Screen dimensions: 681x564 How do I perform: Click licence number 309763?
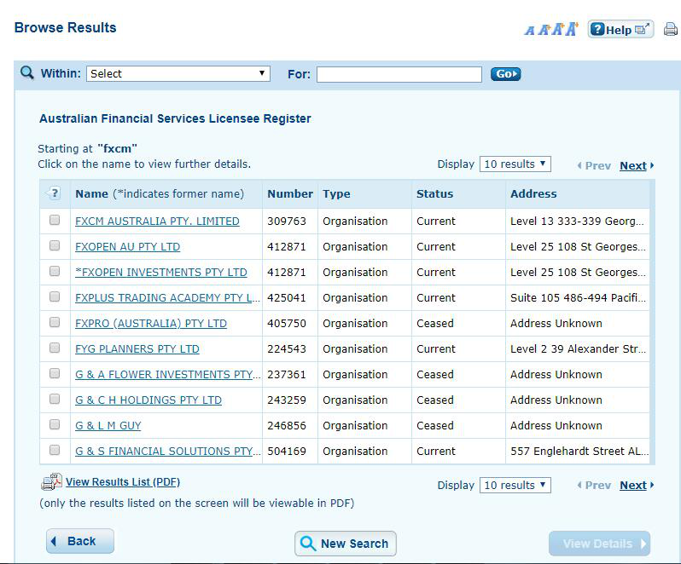[x=287, y=222]
